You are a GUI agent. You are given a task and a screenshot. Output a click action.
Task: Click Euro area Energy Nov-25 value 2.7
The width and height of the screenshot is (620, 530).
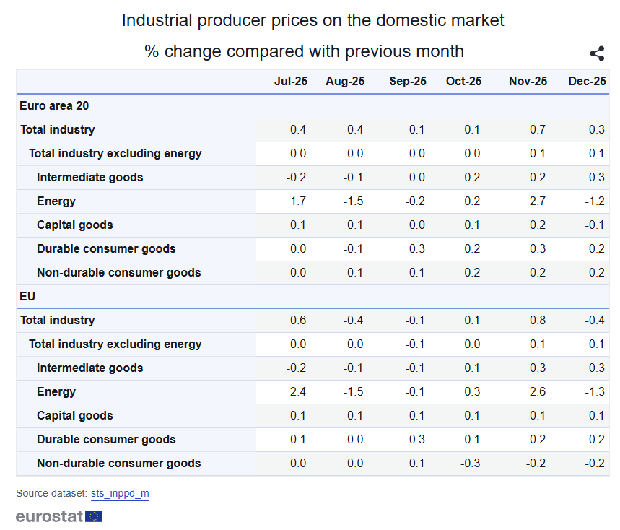[537, 201]
